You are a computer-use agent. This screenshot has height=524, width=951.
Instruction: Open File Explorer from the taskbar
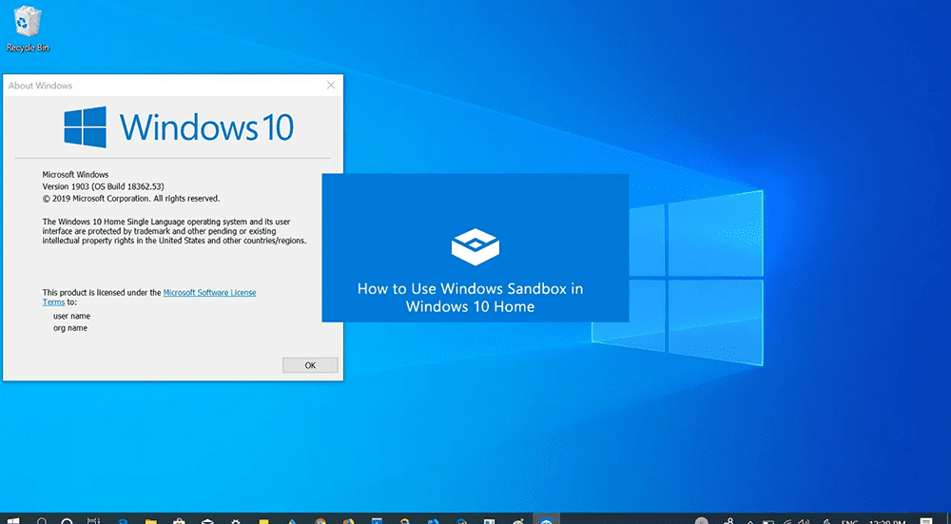point(150,520)
